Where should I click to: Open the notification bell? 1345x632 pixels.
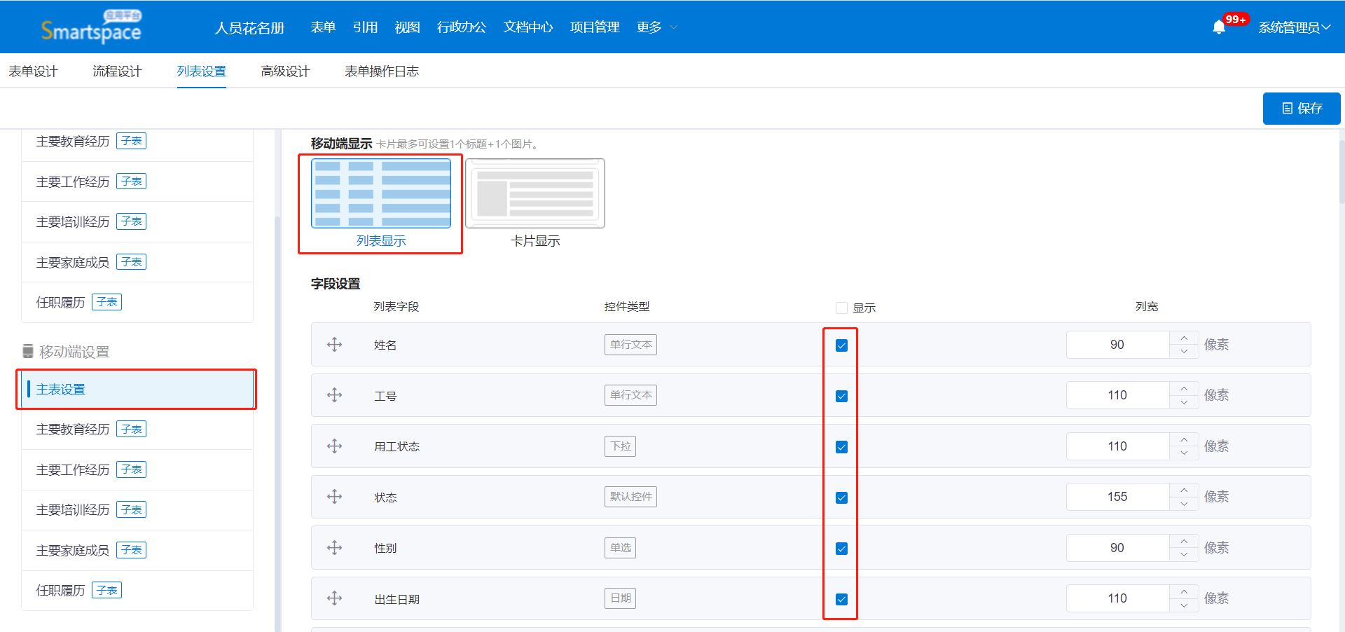[1219, 27]
